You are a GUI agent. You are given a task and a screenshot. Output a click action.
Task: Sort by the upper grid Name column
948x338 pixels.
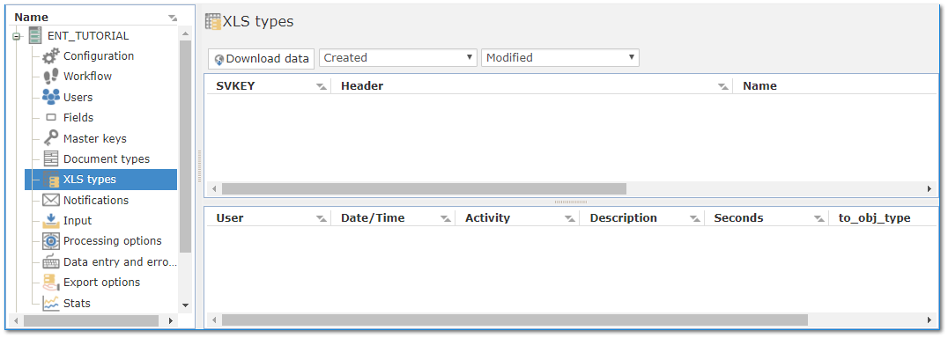point(760,85)
